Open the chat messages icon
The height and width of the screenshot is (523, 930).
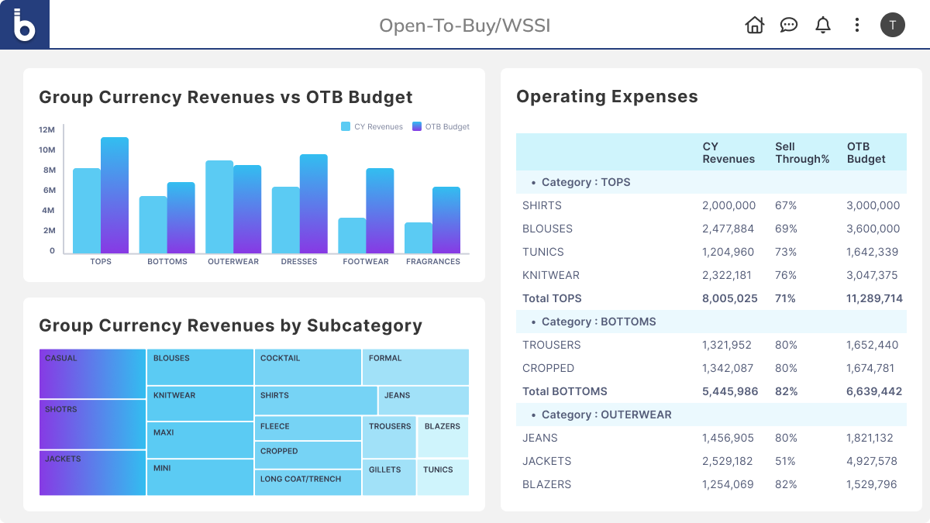point(788,25)
